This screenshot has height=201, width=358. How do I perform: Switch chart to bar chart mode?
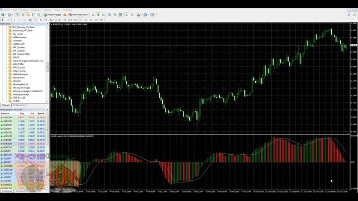(93, 15)
